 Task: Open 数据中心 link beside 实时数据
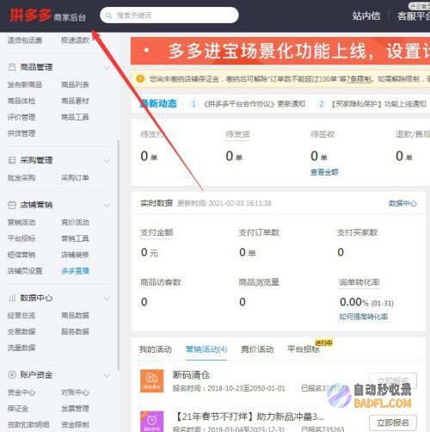[x=402, y=203]
